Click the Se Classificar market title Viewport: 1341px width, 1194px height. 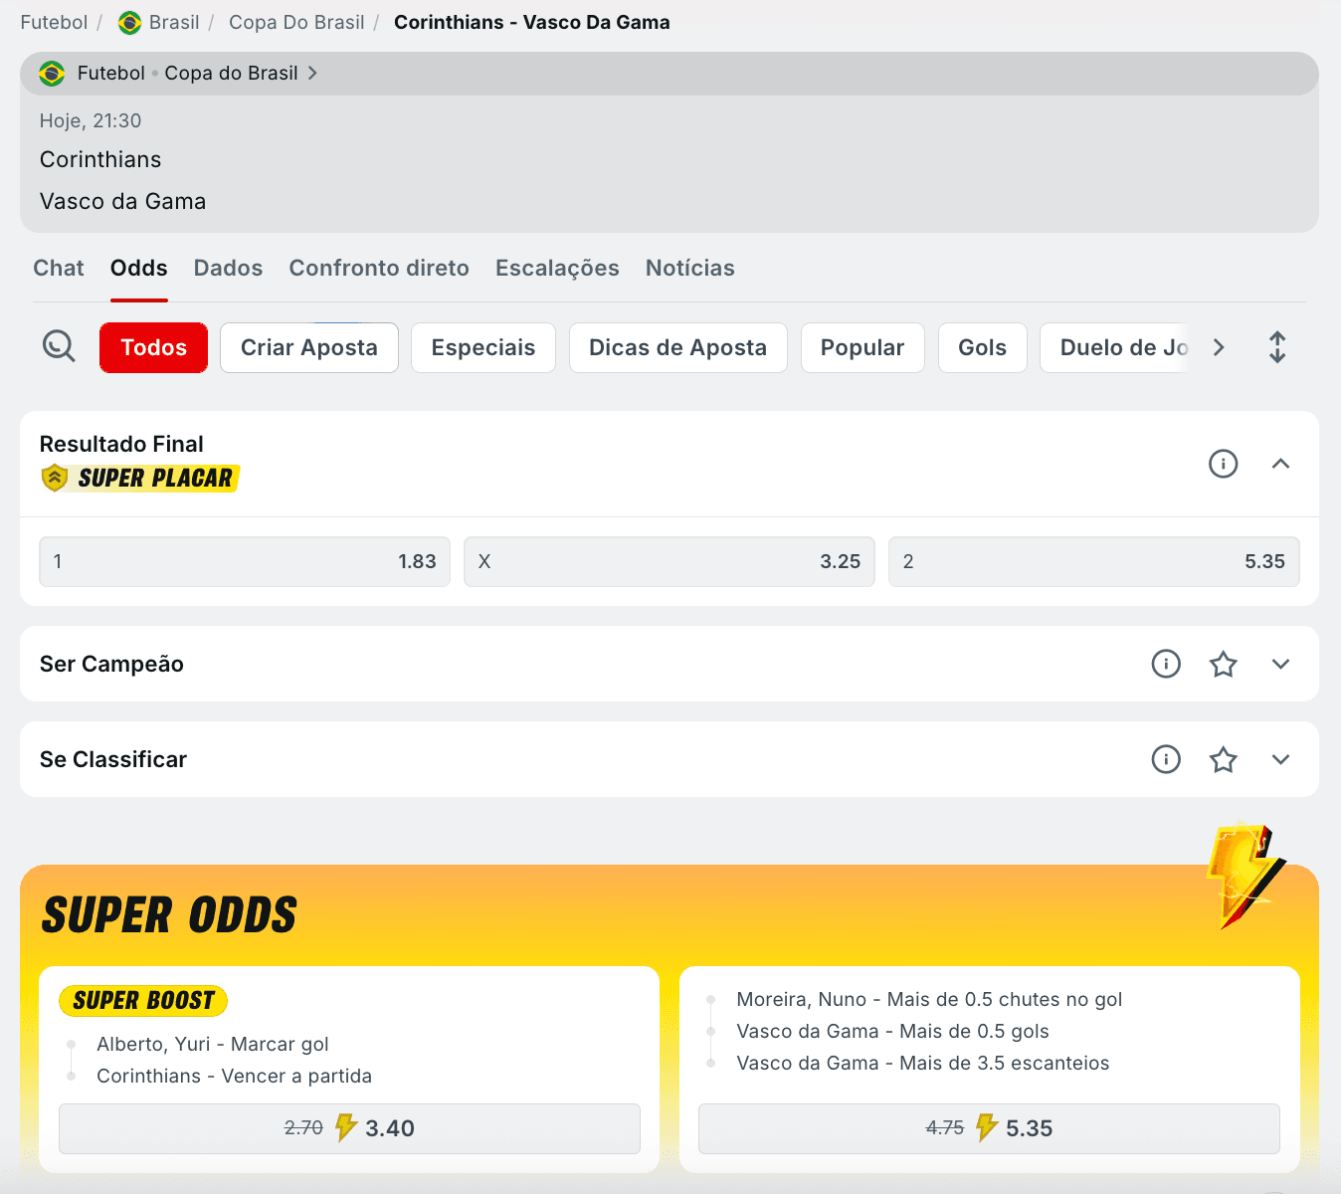pos(113,759)
